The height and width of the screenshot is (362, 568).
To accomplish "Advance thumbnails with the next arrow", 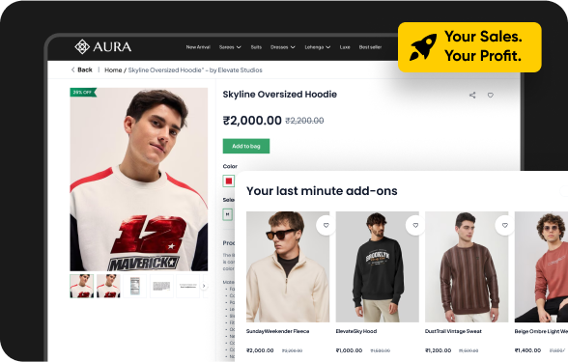I will 204,286.
